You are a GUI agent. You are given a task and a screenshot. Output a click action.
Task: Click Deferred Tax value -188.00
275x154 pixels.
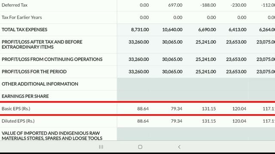(208, 5)
